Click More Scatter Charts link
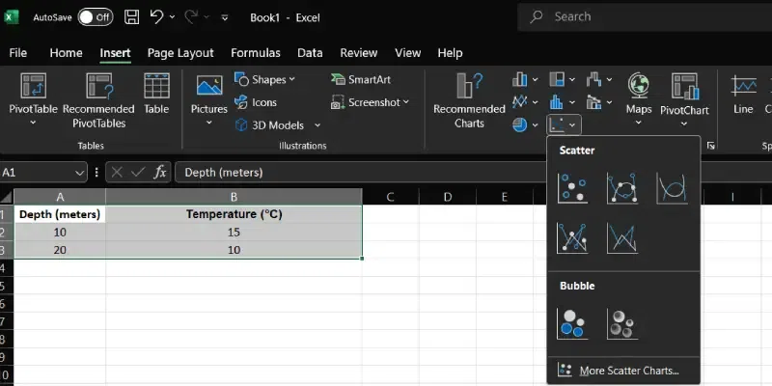Viewport: 772px width, 386px height. (618, 371)
